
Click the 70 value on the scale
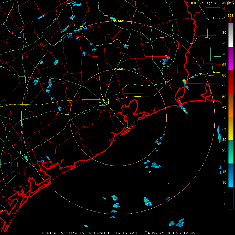pyautogui.click(x=224, y=54)
